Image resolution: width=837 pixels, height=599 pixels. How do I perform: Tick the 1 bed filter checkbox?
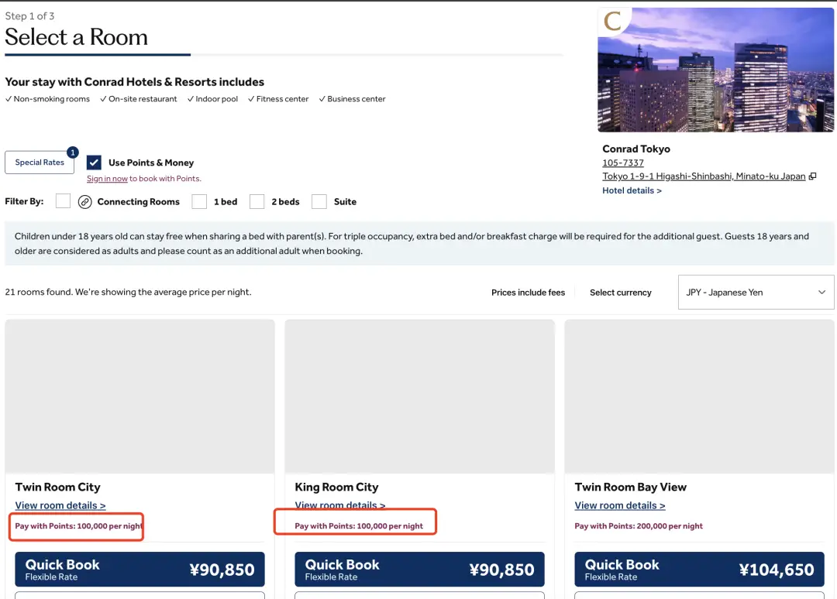pos(199,201)
